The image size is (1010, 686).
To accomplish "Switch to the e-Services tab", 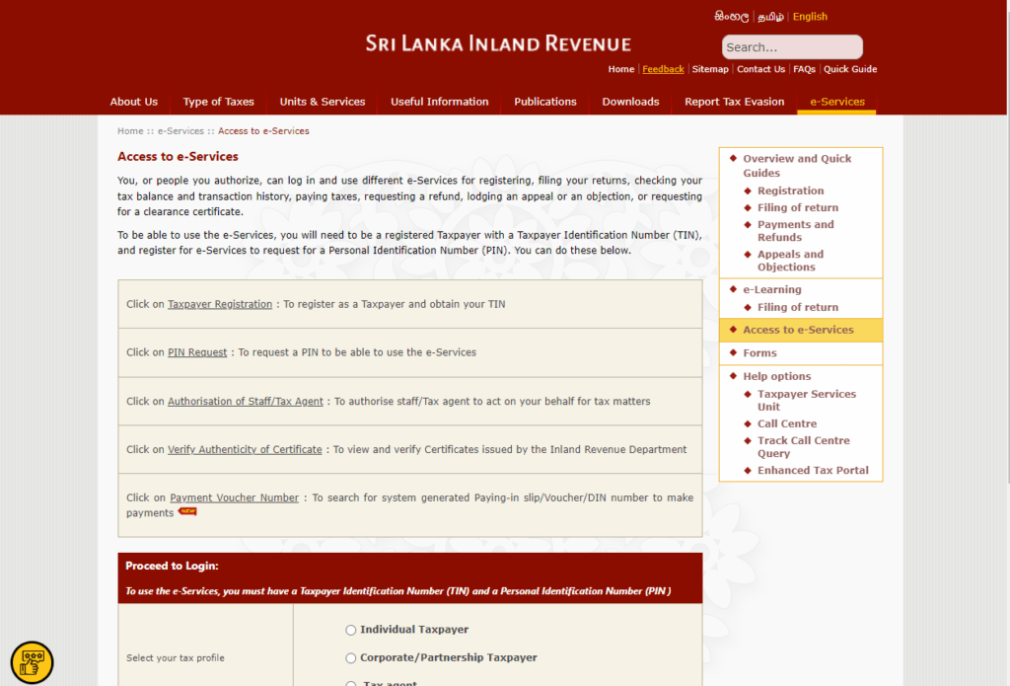I will (835, 102).
